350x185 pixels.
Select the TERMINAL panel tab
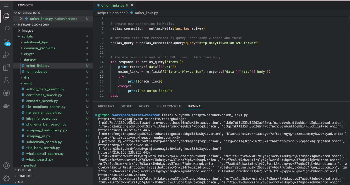coord(195,106)
